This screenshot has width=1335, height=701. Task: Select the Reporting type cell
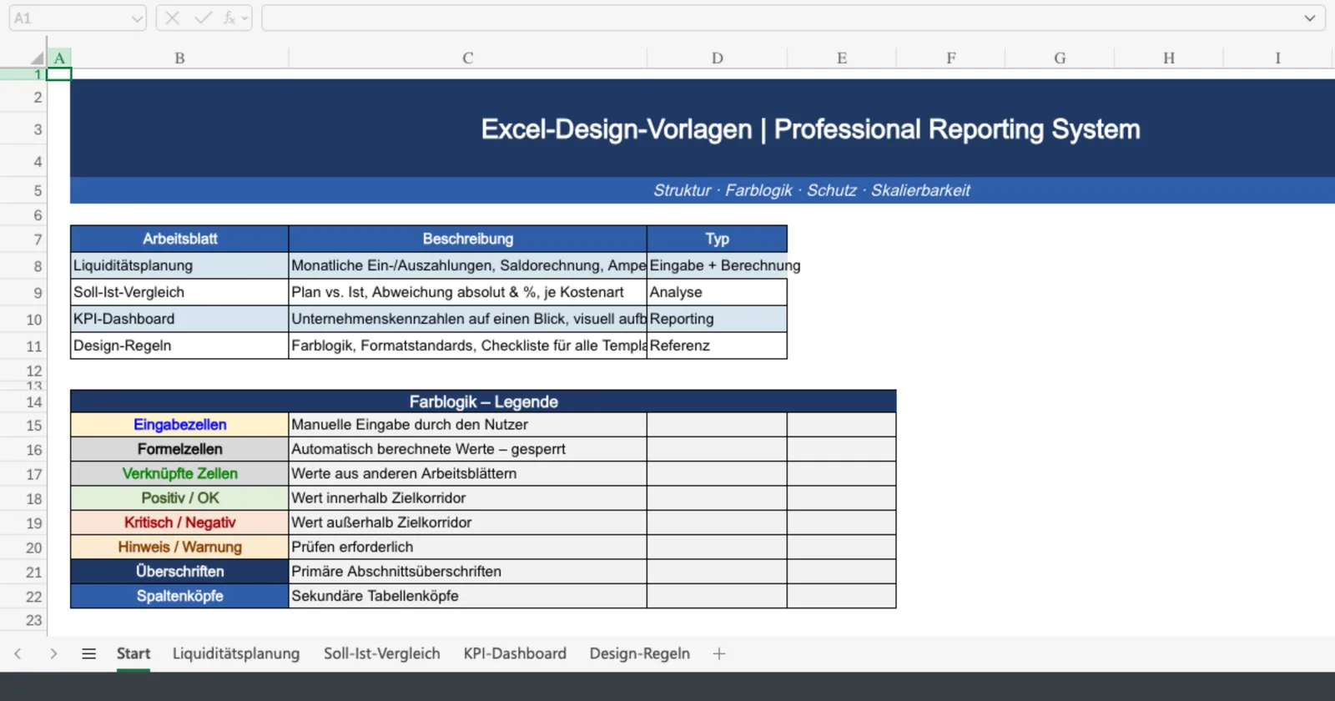(x=717, y=319)
